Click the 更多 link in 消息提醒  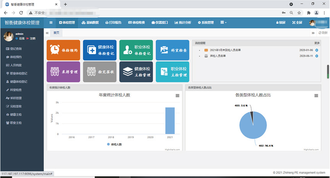point(317,43)
